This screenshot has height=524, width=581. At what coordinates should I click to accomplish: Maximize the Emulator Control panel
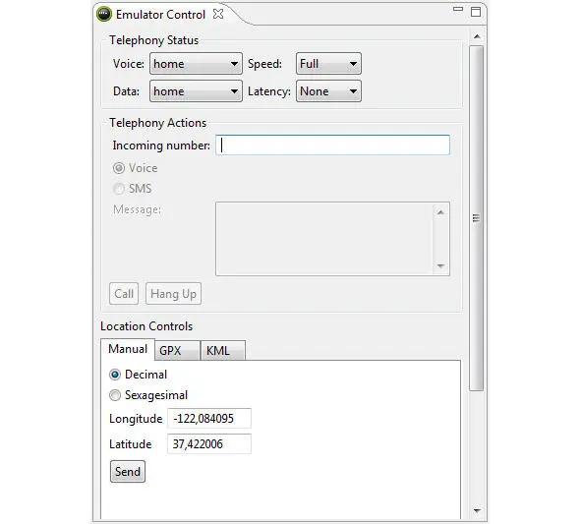click(x=476, y=12)
